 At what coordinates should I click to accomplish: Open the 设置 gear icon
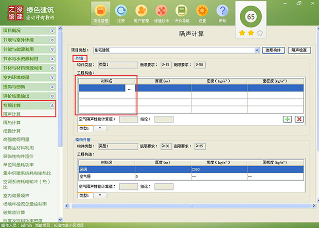202,14
